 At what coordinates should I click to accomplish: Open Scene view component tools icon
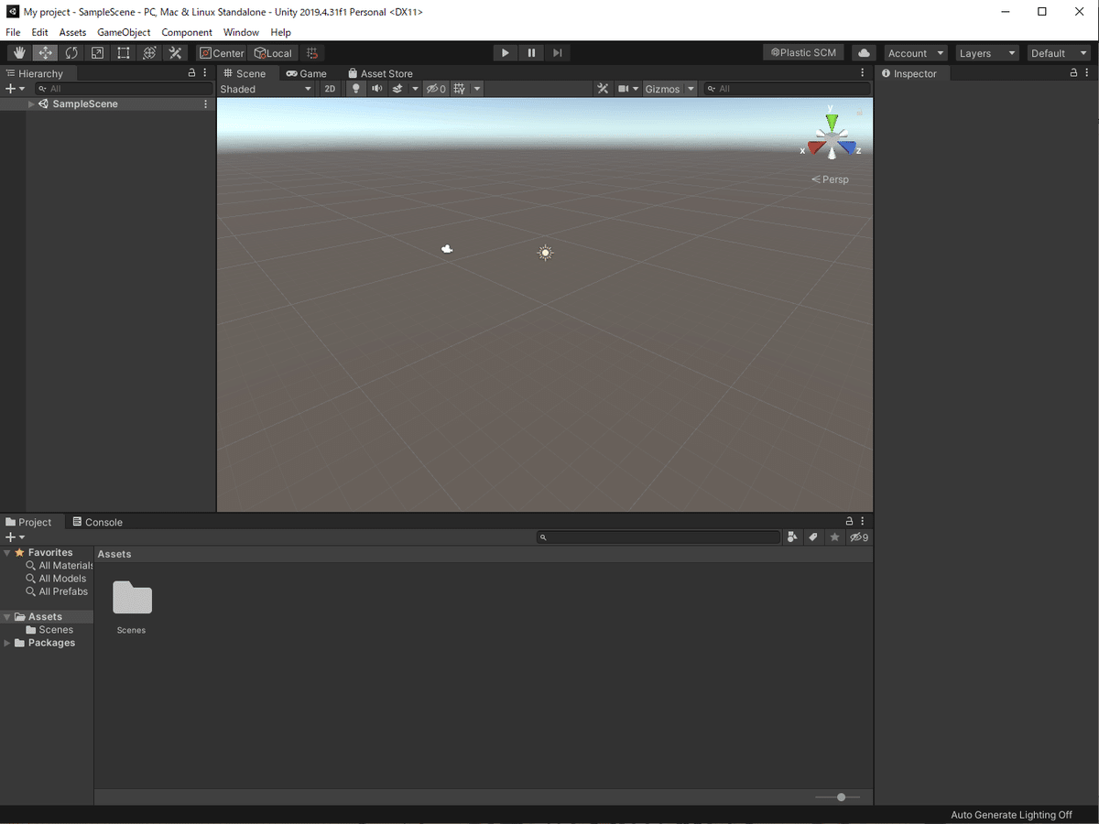[x=603, y=89]
